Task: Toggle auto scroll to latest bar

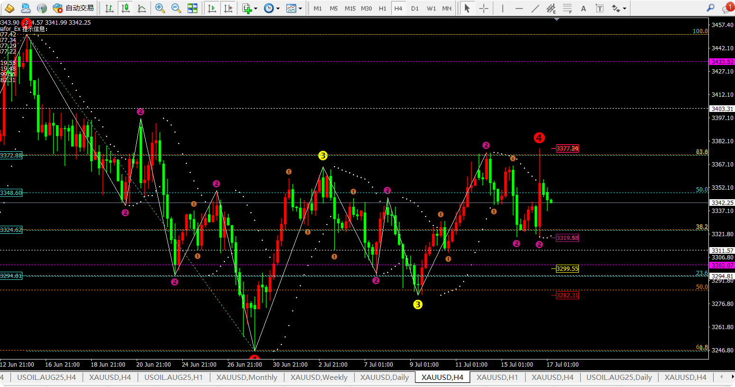Action: 212,8
